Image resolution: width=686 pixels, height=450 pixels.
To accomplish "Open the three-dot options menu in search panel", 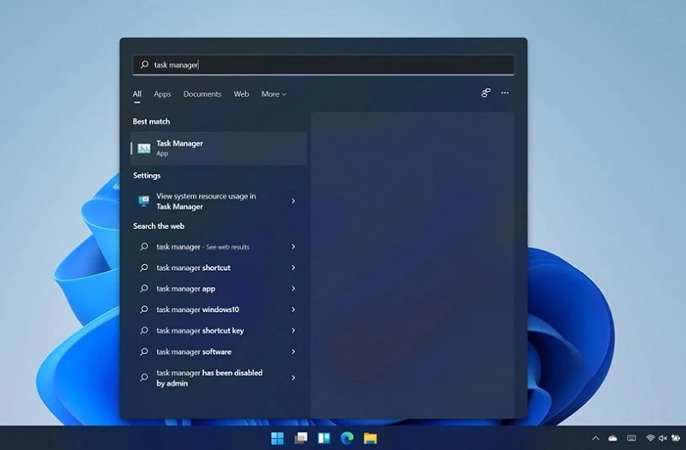I will [x=505, y=93].
